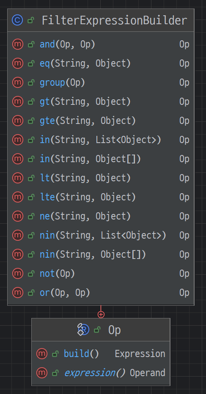Click method icon beside or(Op, Op)
The width and height of the screenshot is (206, 394).
click(17, 293)
